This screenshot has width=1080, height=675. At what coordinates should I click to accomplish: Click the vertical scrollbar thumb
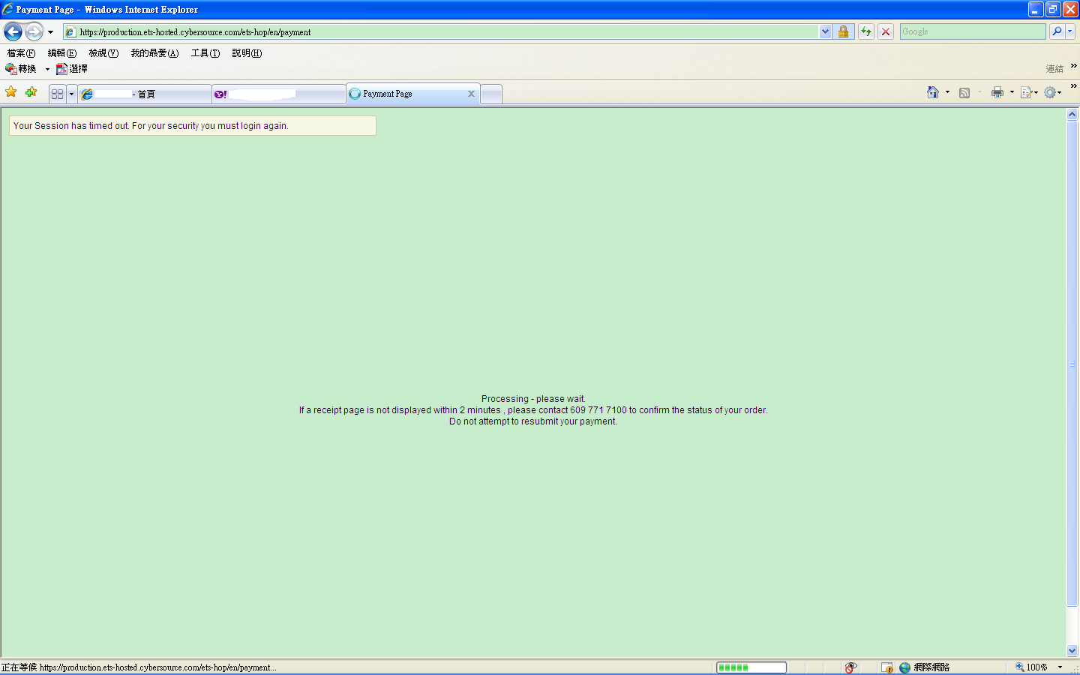[x=1072, y=364]
